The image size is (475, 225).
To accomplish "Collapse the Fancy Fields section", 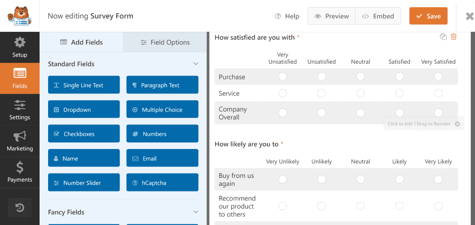I will [x=196, y=212].
